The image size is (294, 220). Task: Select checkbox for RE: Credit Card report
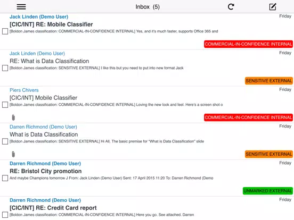tap(5, 215)
